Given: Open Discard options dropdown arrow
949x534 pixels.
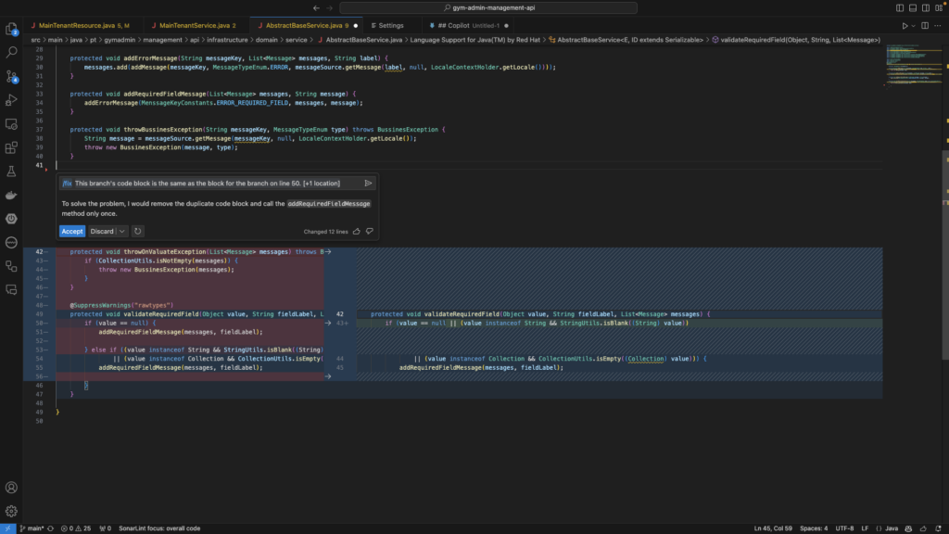Looking at the screenshot, I should (121, 231).
